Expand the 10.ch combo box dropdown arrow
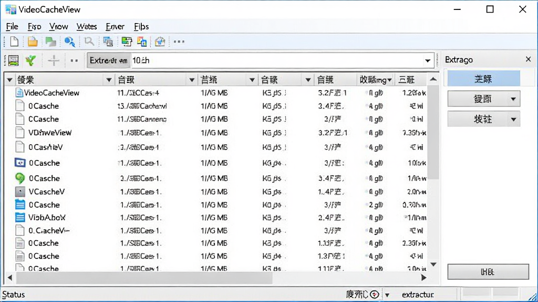538x302 pixels. click(428, 61)
